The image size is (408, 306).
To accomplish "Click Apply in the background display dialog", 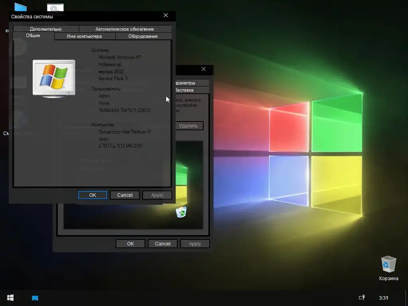I will 195,243.
